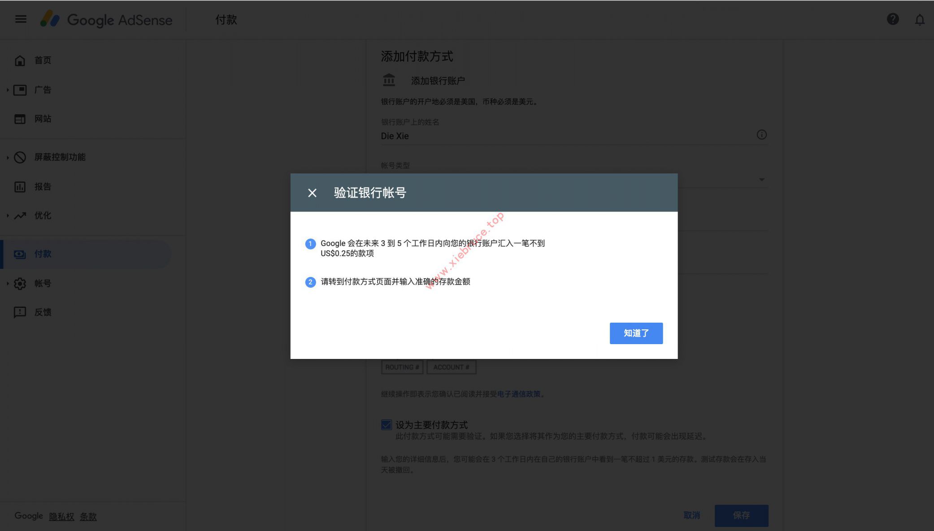Open the 条款 footer link
The image size is (934, 531).
(88, 517)
